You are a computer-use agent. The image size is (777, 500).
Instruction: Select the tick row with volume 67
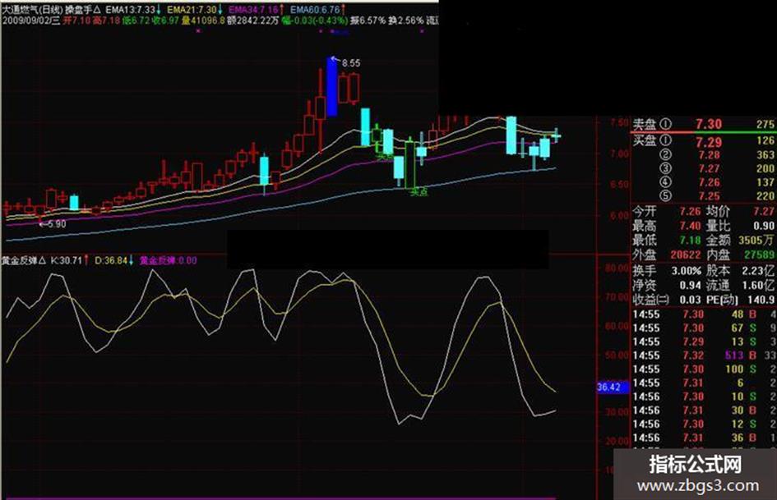point(704,328)
